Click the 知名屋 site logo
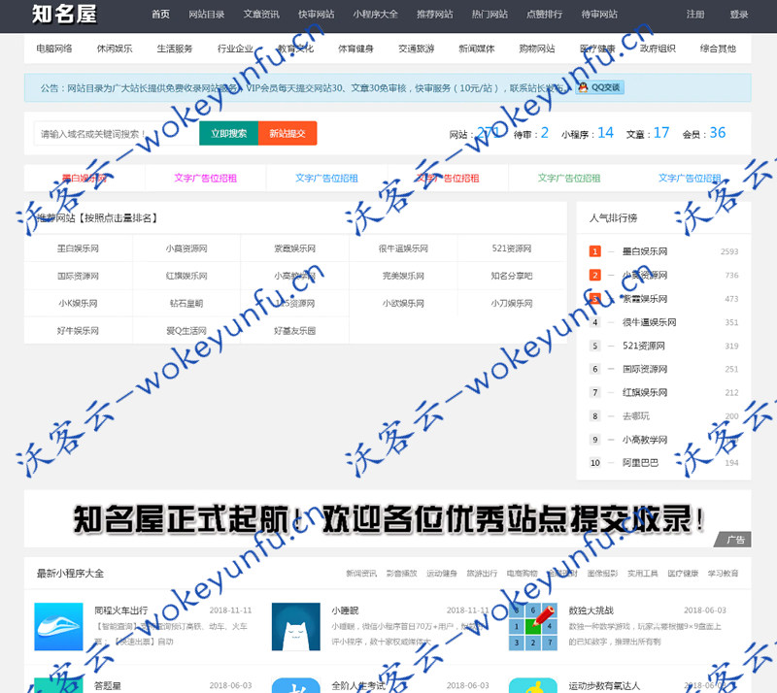 pos(64,14)
